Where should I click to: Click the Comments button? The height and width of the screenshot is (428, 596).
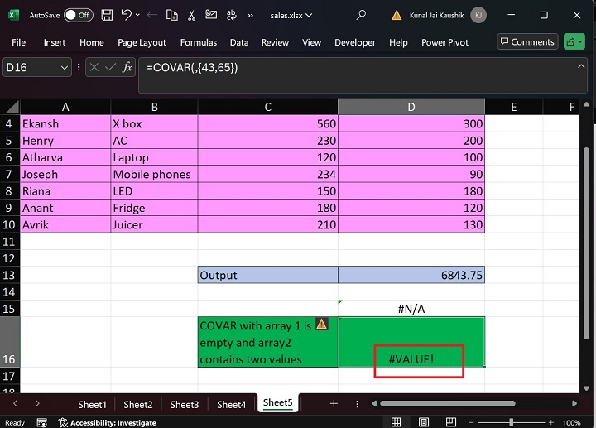[527, 42]
